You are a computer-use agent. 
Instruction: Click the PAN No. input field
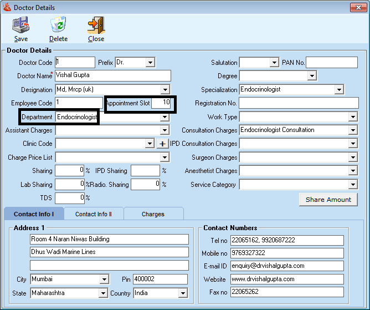[332, 62]
